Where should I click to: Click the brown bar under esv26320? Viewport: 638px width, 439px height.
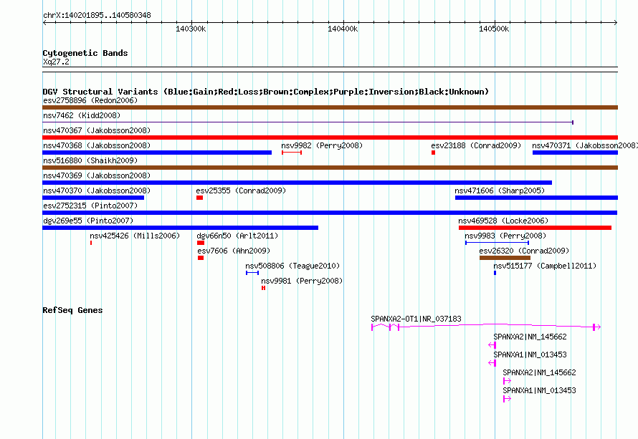click(x=505, y=258)
